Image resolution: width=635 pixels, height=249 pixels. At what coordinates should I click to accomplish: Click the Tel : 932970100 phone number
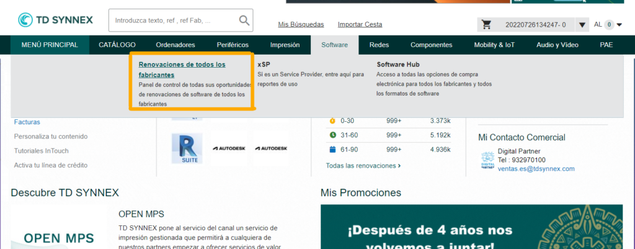(522, 160)
